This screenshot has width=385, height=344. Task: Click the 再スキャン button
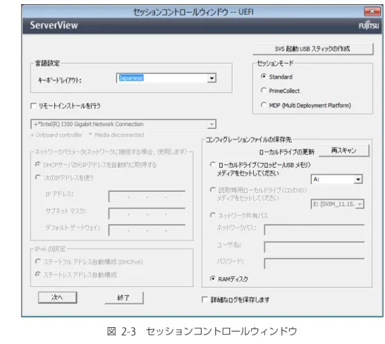pyautogui.click(x=344, y=151)
